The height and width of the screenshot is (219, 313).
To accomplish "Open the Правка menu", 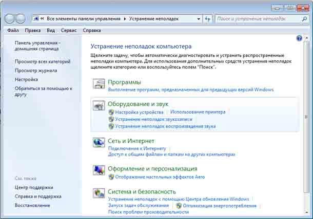I will pos(33,31).
